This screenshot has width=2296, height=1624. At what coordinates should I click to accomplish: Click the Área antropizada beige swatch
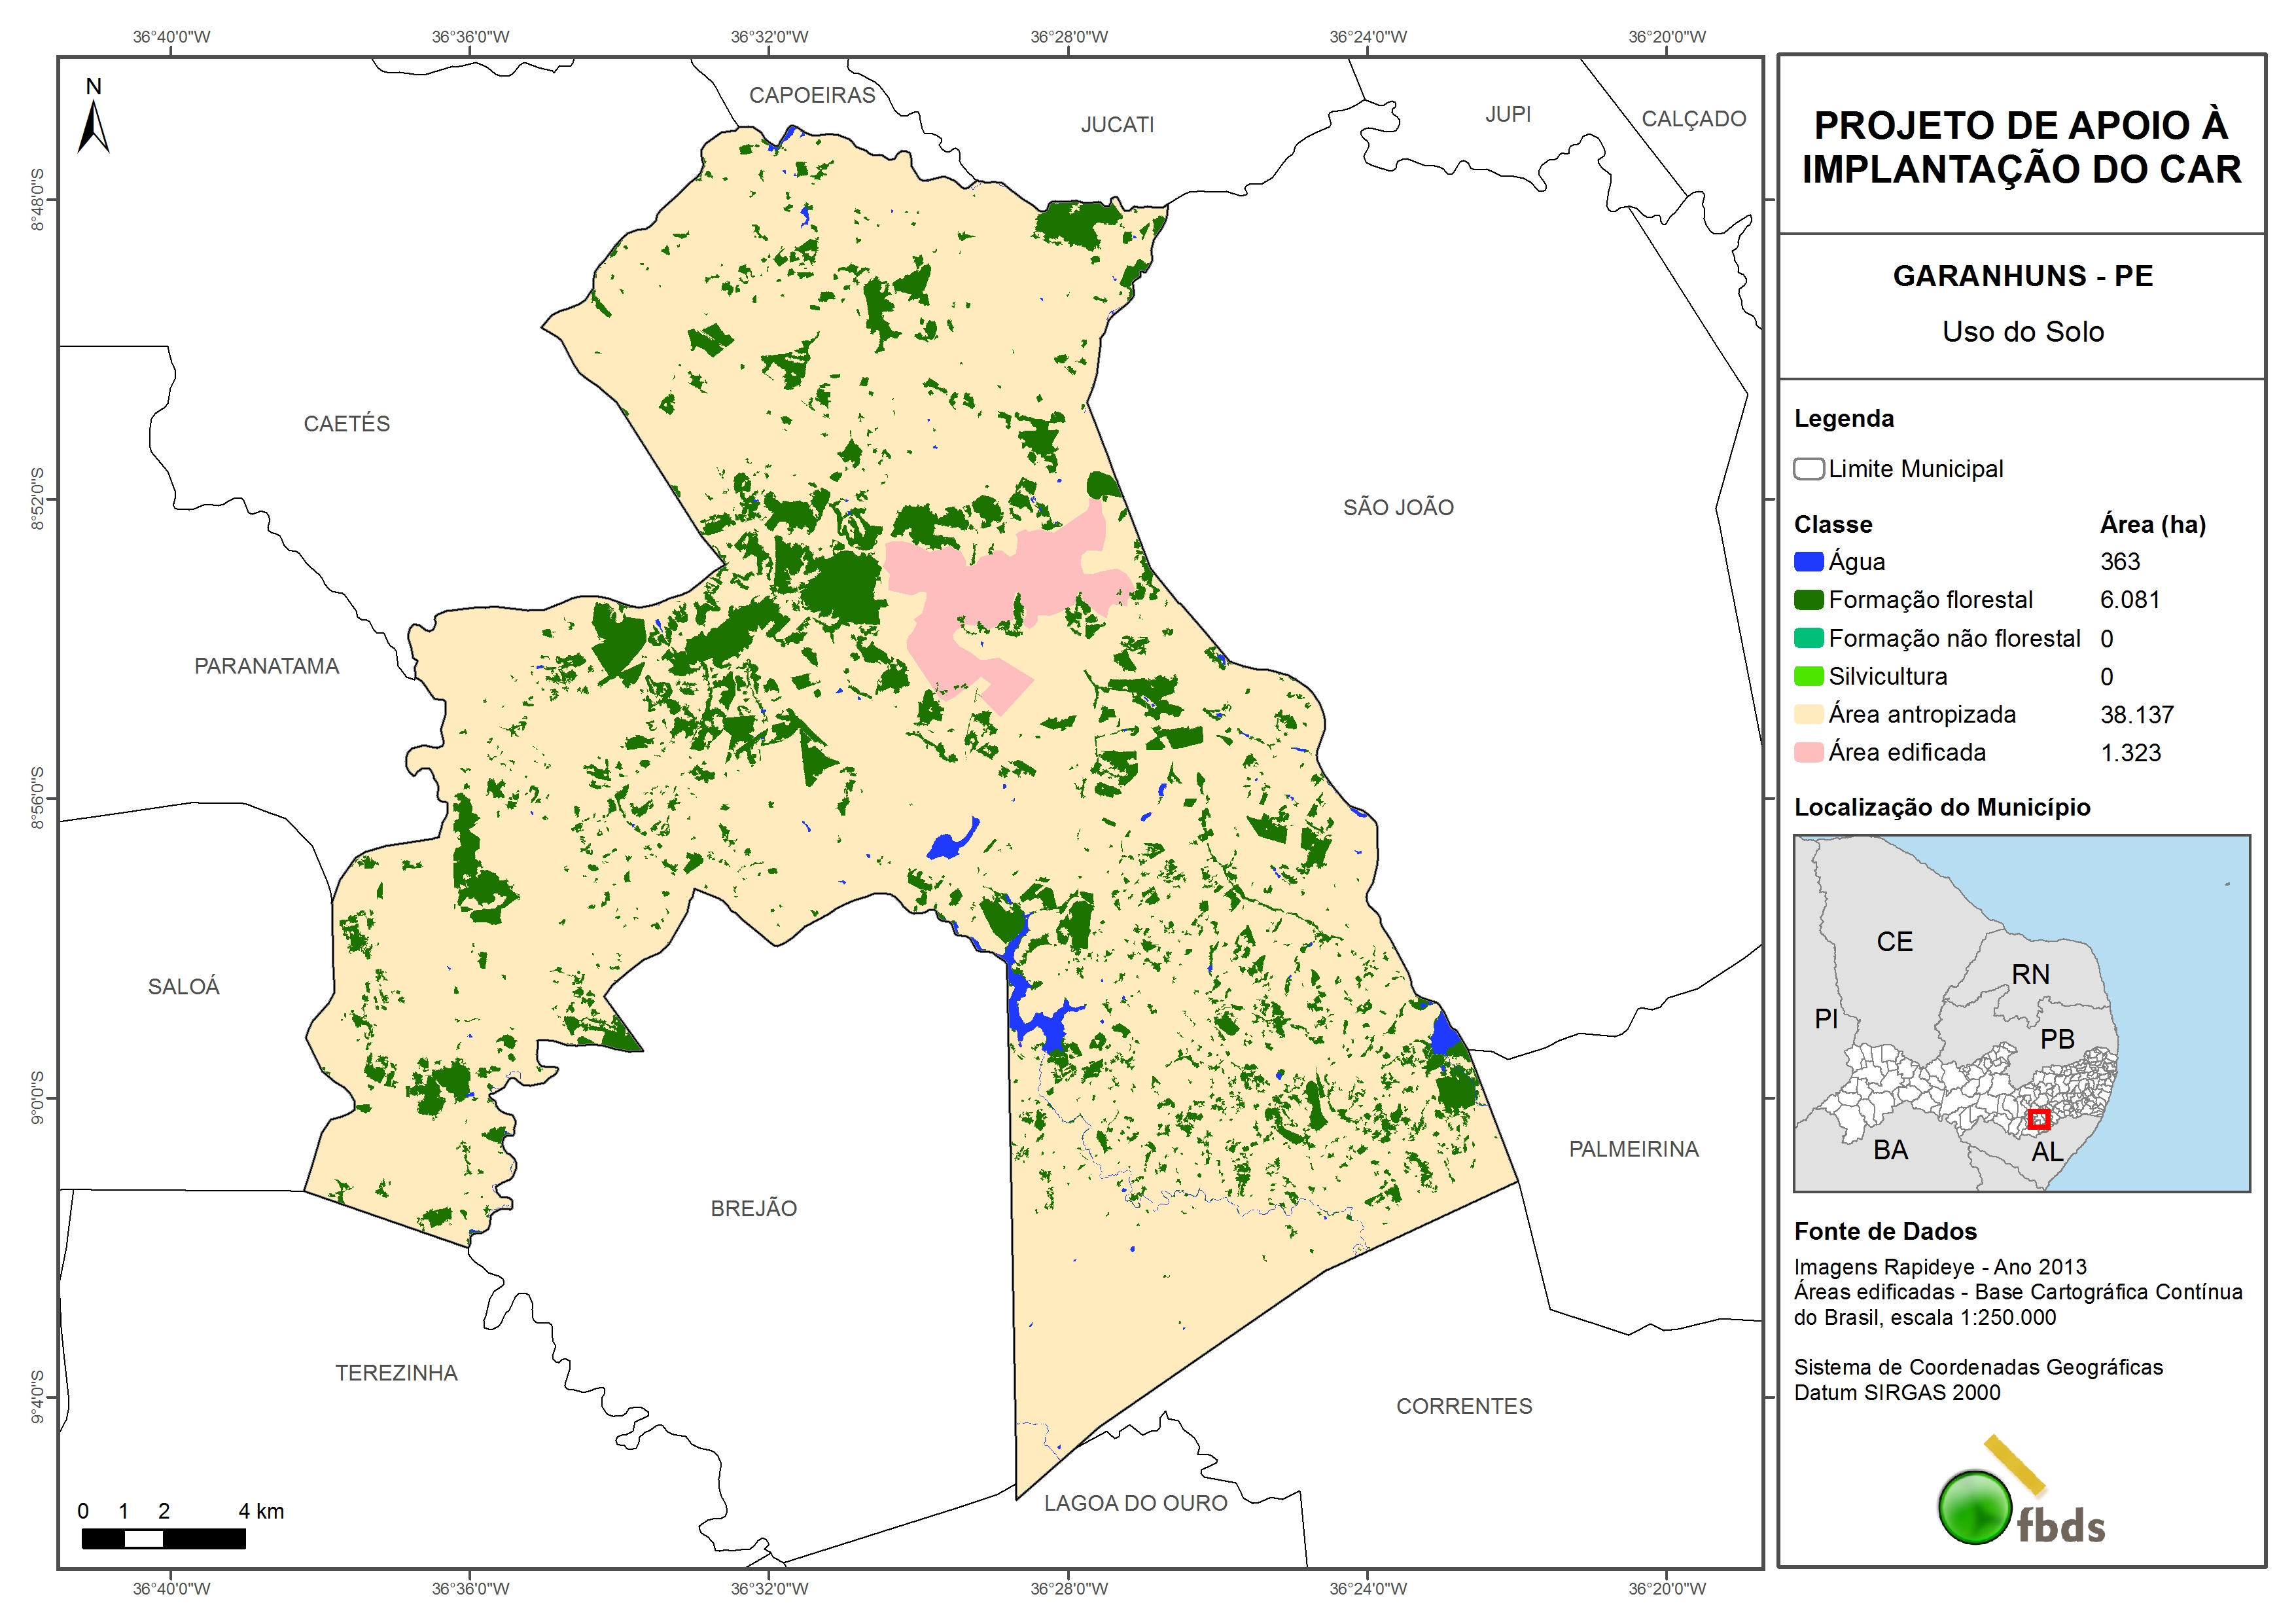tap(1808, 714)
